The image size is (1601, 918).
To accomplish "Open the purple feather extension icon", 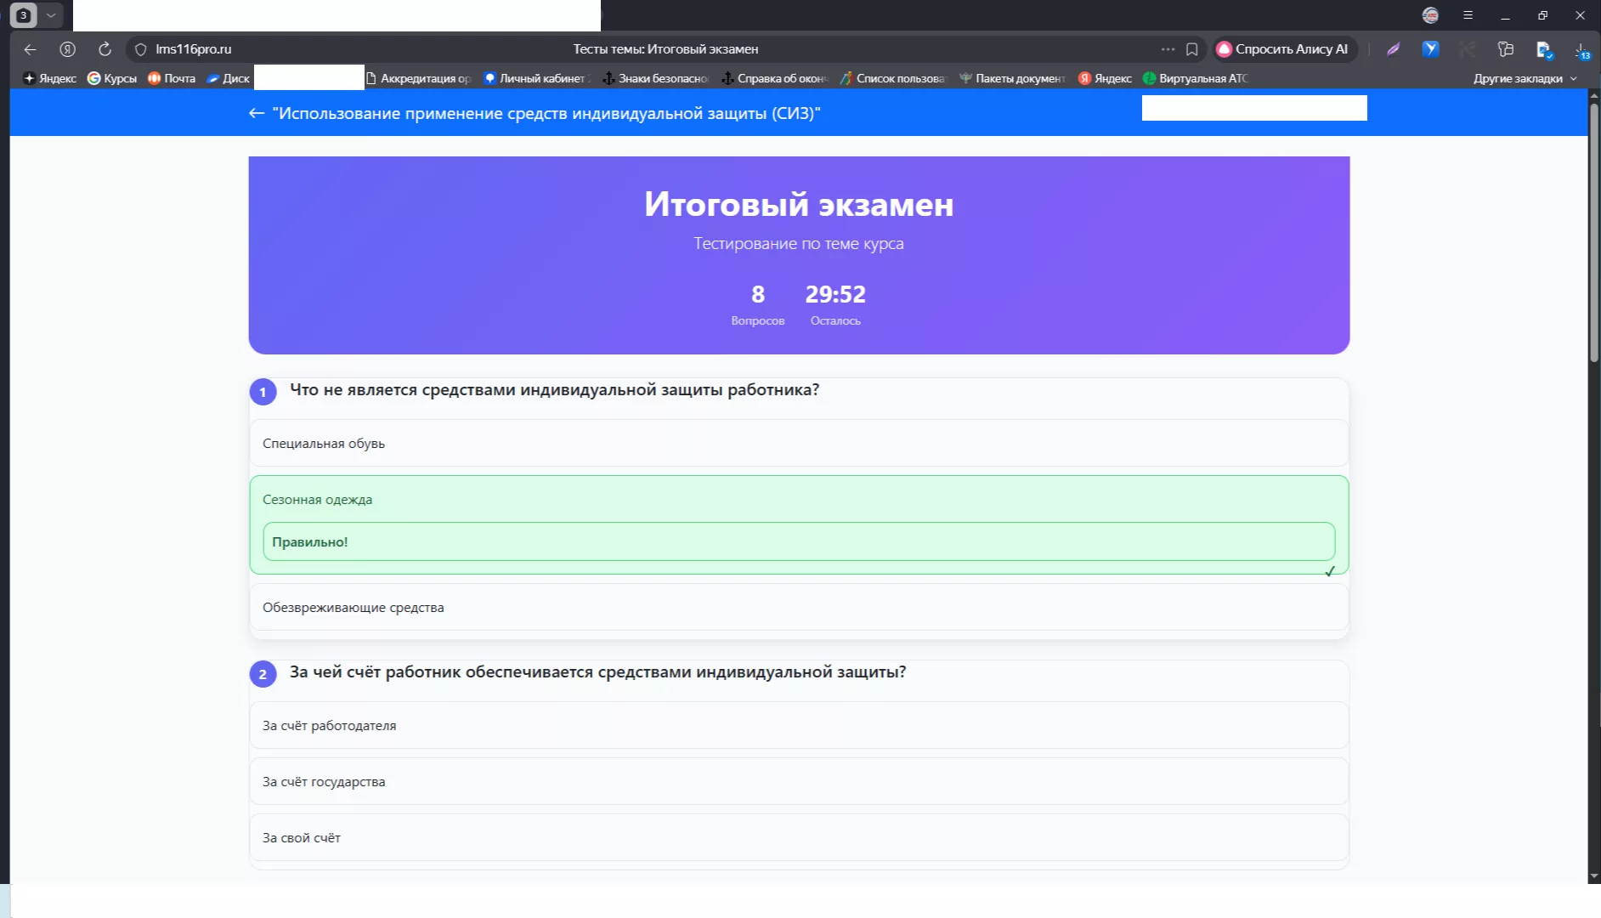I will click(1394, 49).
